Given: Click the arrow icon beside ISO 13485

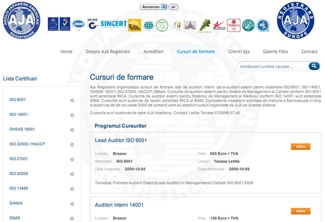Looking at the screenshot, I should click(x=72, y=189).
